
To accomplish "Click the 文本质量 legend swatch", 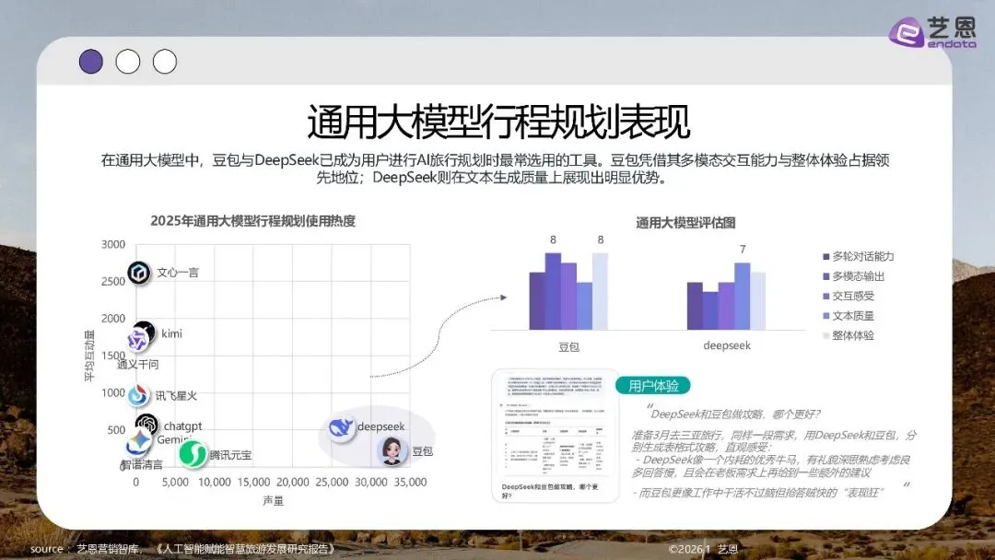I will click(x=826, y=316).
